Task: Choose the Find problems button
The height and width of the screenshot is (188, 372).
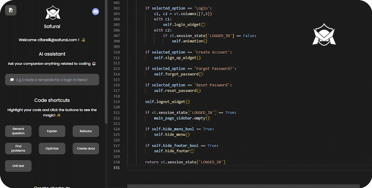Action: point(18,148)
